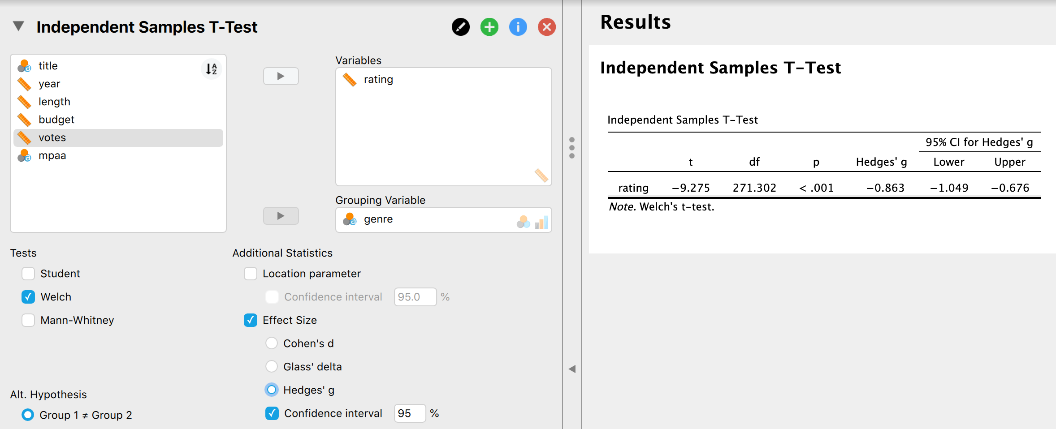Enable Location parameter statistics
The height and width of the screenshot is (429, 1056).
(x=251, y=274)
